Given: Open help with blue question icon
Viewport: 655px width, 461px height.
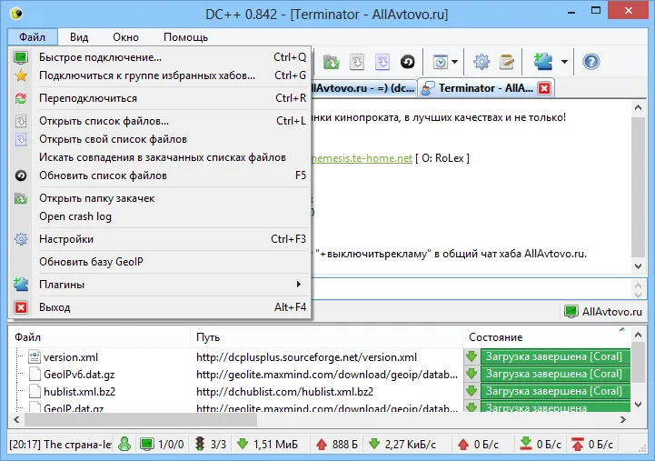Looking at the screenshot, I should 591,62.
